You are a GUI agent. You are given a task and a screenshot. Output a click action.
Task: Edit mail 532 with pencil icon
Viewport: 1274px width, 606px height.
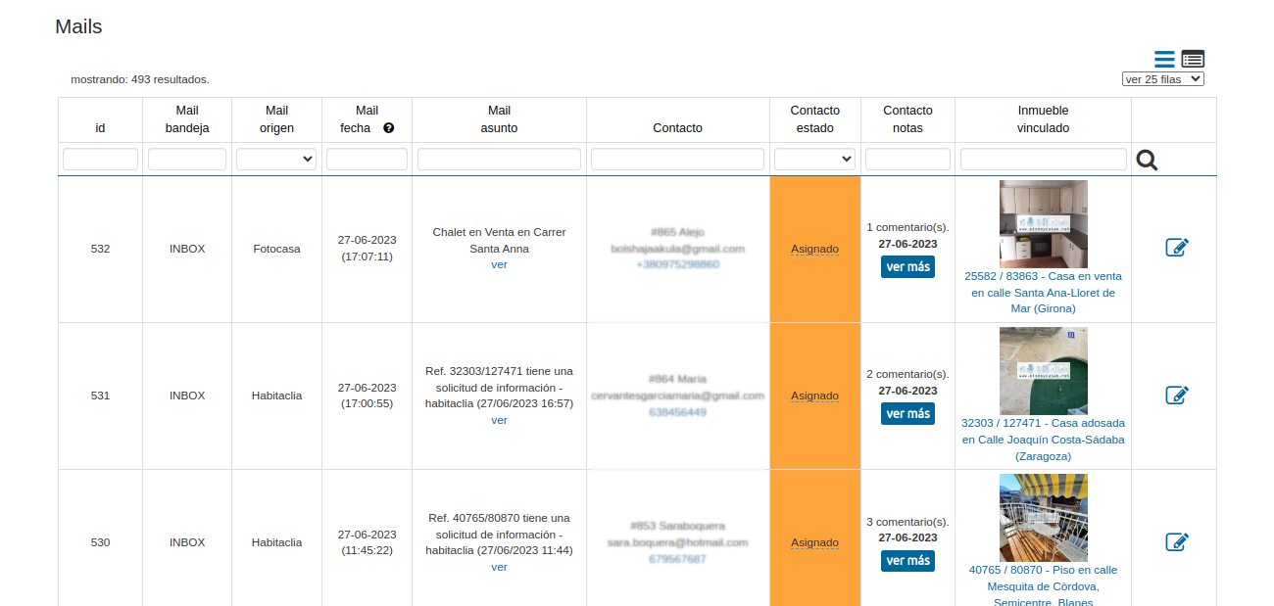[1176, 248]
